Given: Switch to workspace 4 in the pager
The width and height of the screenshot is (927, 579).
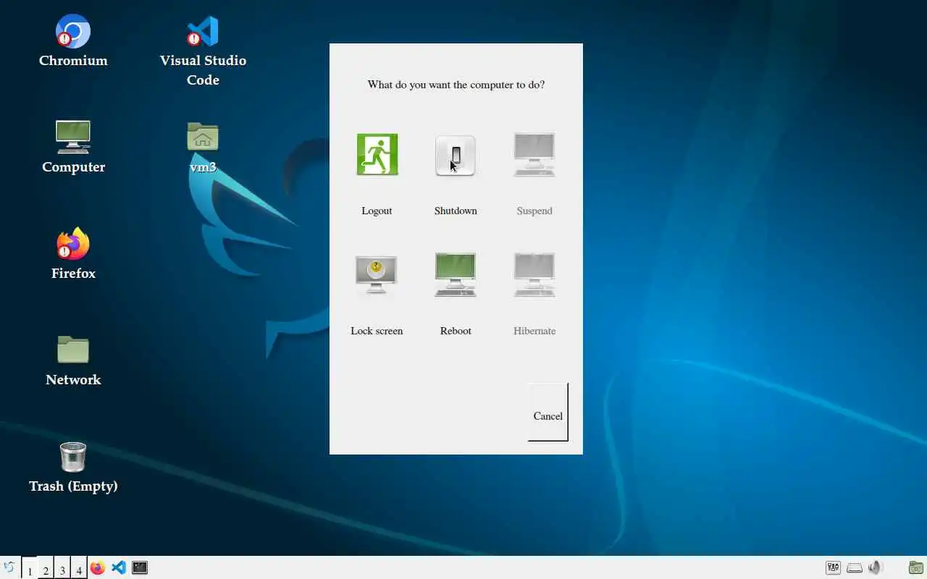Looking at the screenshot, I should (x=79, y=568).
